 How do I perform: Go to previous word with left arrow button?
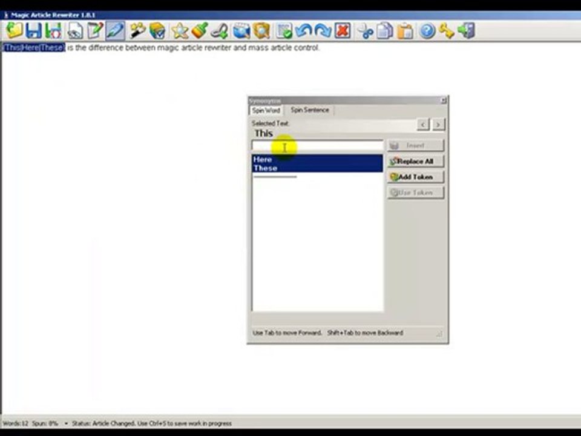pyautogui.click(x=423, y=124)
